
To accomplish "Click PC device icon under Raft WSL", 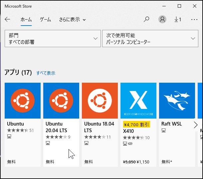I will (163, 131).
